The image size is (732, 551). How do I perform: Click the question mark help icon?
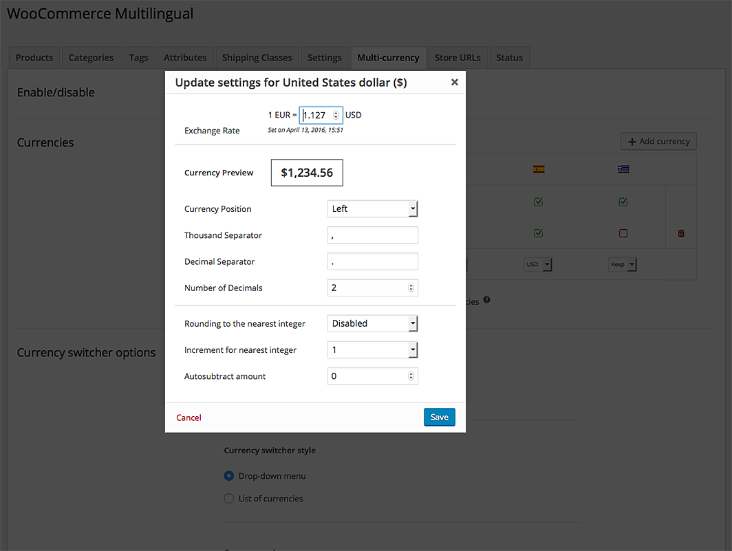click(x=486, y=301)
